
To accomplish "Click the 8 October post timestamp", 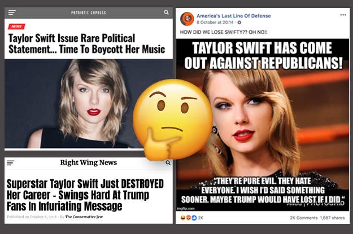I will (215, 22).
